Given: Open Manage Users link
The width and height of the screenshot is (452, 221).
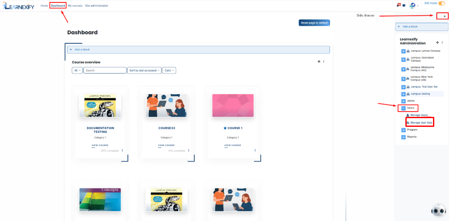Looking at the screenshot, I should pyautogui.click(x=419, y=115).
